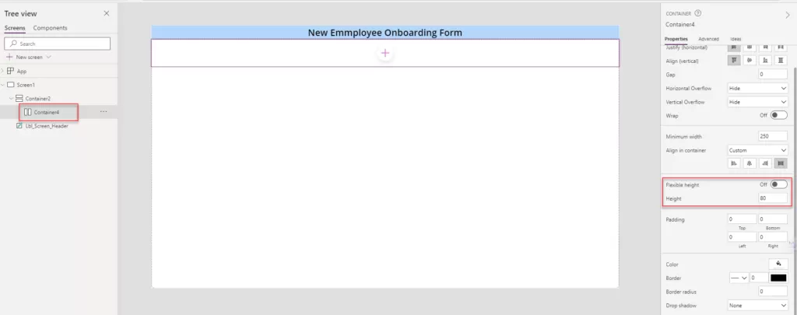Screen dimensions: 797x315
Task: Select the top align vertical icon
Action: tap(734, 60)
